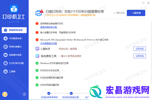The image size is (152, 100).
Task: Select the text 发现电脑没有连接打印机
Action: (52, 23)
